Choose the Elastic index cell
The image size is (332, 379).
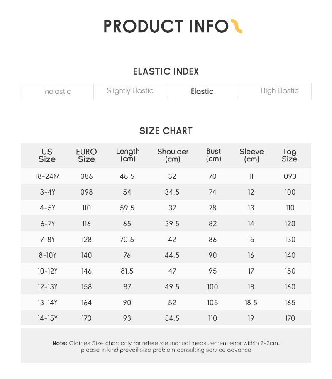click(202, 91)
